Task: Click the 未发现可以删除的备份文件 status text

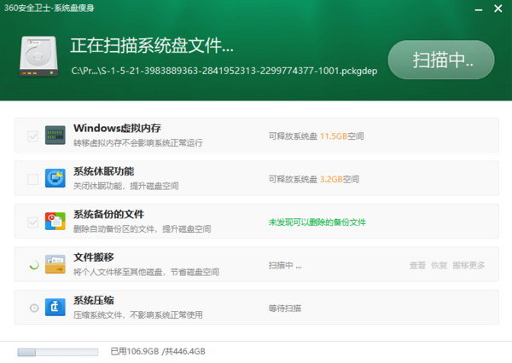Action: 317,222
